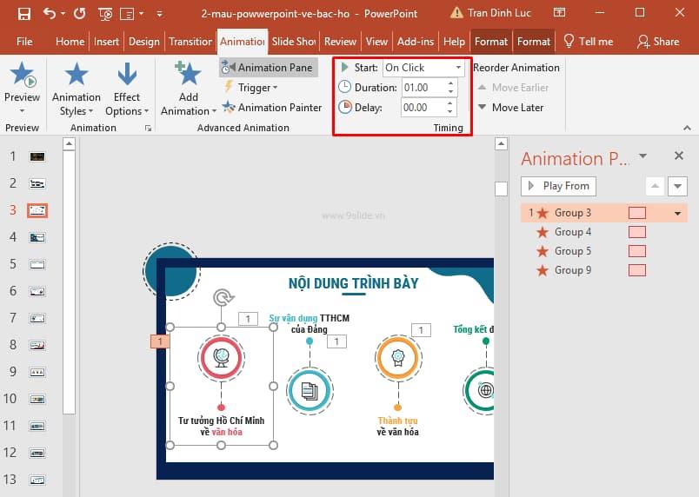Select slide 13 thumbnail

tap(37, 480)
